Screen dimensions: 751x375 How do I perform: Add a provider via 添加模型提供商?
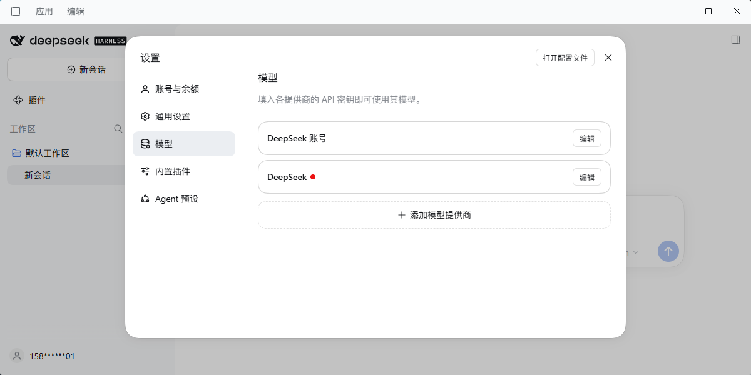click(434, 215)
